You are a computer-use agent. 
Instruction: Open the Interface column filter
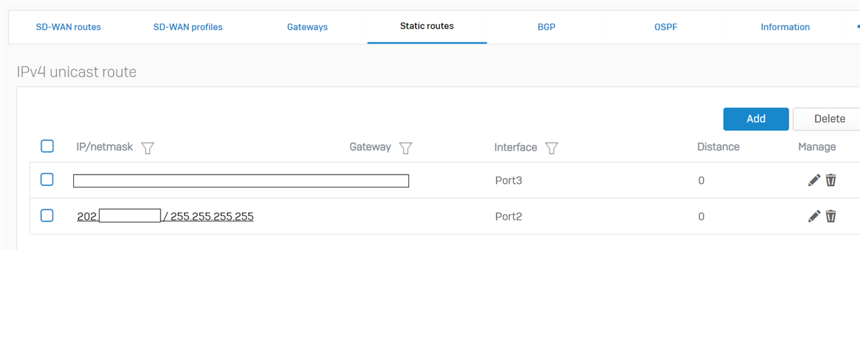click(x=552, y=148)
